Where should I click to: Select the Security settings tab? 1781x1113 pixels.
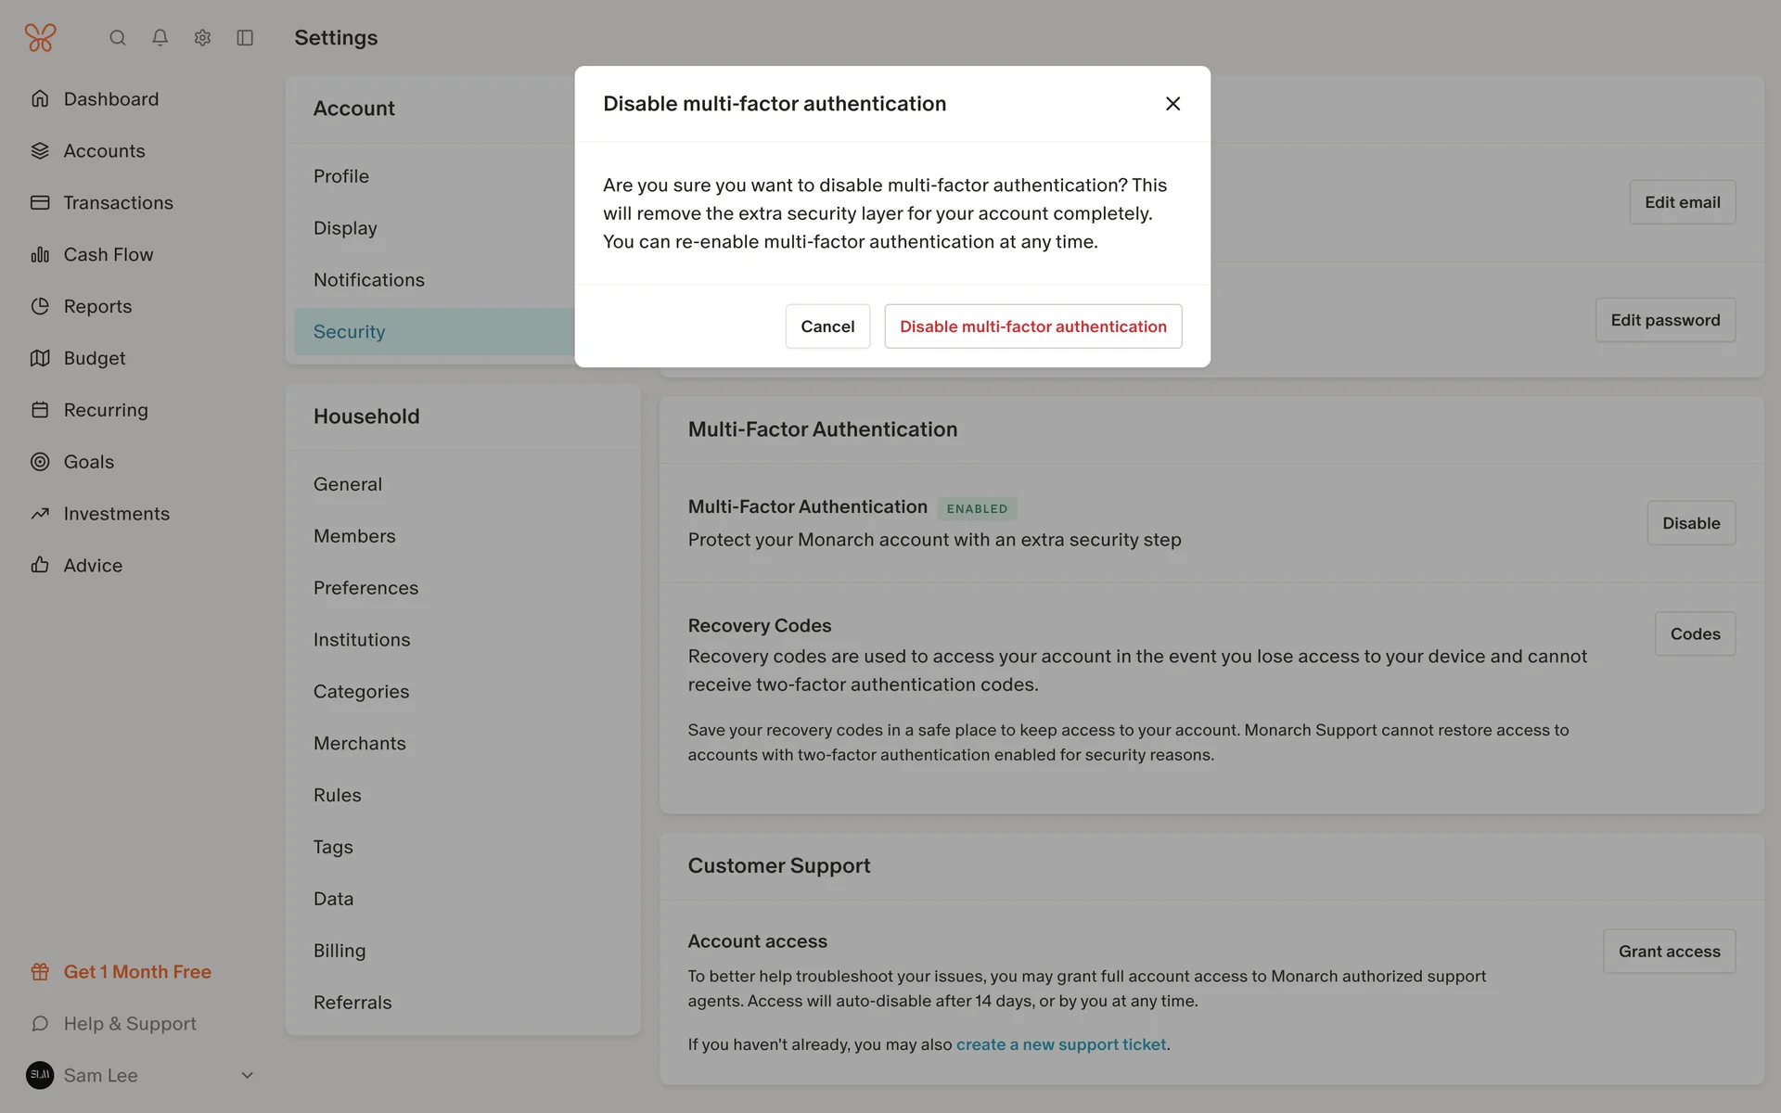(x=349, y=332)
